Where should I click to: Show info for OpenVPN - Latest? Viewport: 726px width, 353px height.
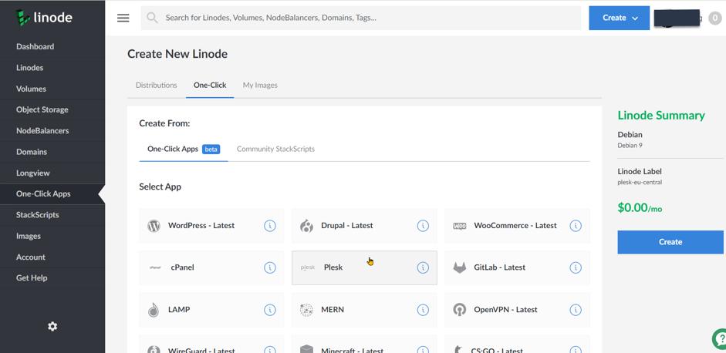576,310
